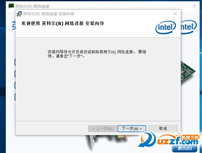Click the blue arrow swirl of the uzzf logo

[x=147, y=140]
